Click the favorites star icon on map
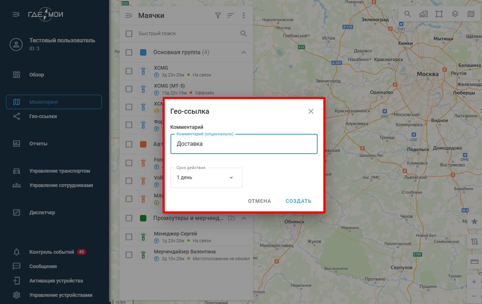Image resolution: width=482 pixels, height=304 pixels. [x=474, y=221]
